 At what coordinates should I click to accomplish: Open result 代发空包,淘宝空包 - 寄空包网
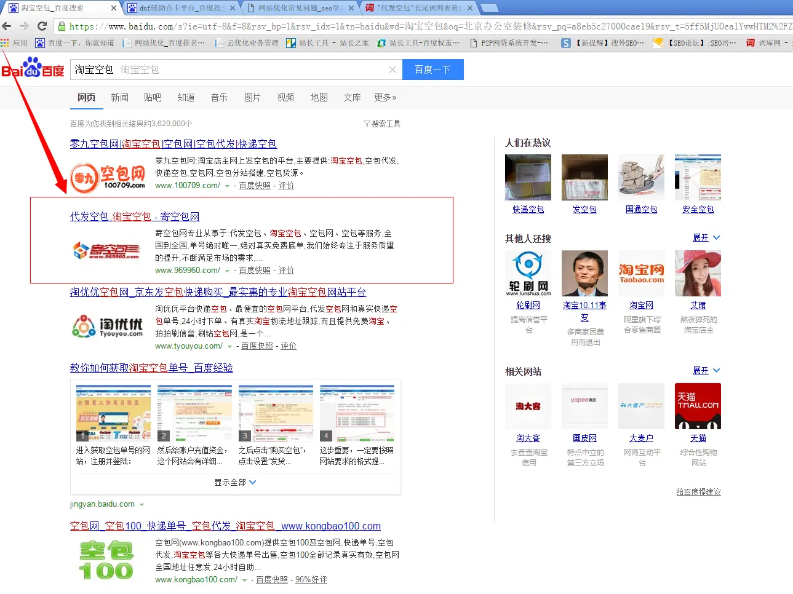tap(135, 216)
